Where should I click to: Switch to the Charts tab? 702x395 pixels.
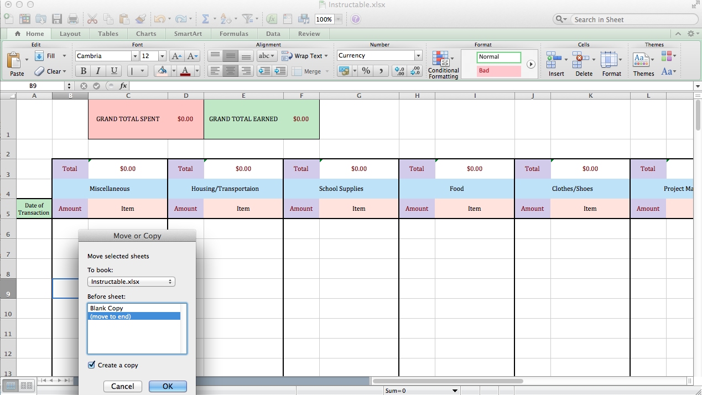tap(146, 34)
